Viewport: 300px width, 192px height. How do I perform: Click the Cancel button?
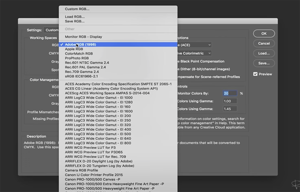264,44
